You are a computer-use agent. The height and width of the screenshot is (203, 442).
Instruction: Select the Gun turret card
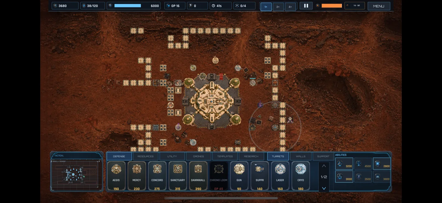[239, 176]
